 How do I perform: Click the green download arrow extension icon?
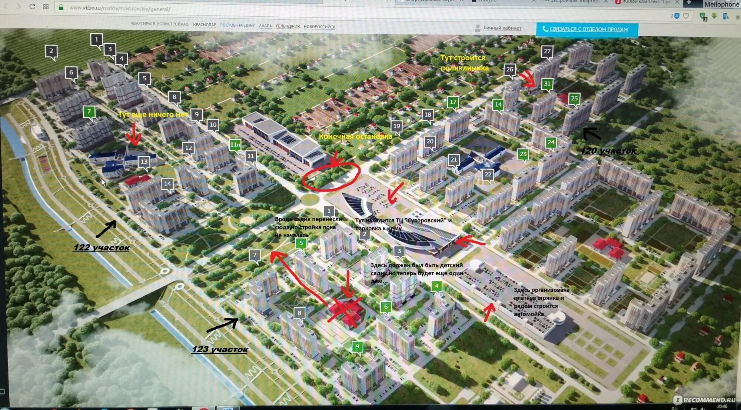tap(714, 16)
